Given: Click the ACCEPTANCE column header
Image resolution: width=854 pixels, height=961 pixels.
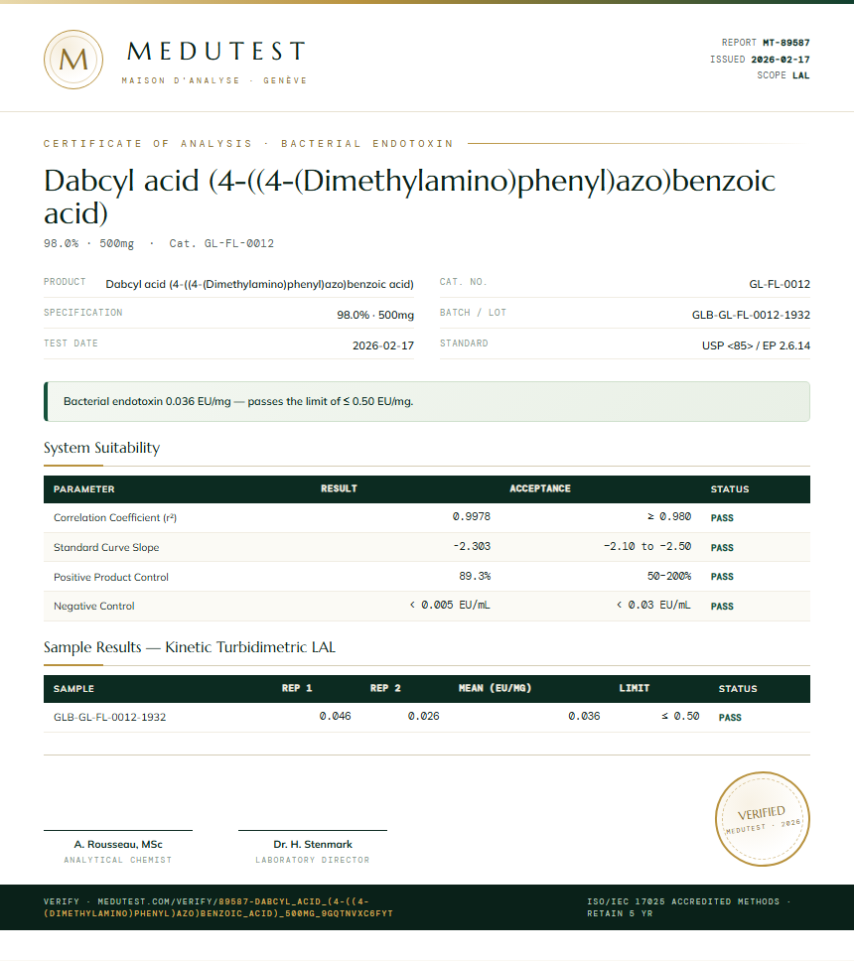Looking at the screenshot, I should click(x=540, y=488).
